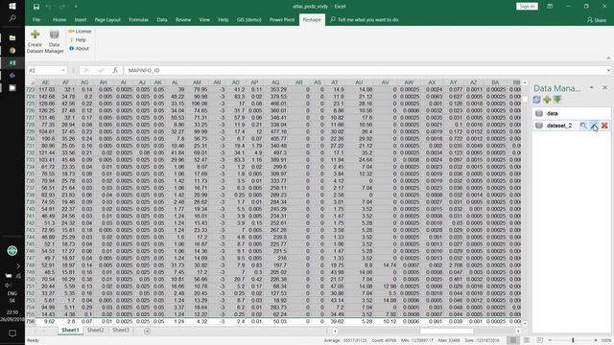Viewport: 614px width, 345px height.
Task: Select the dataset_2 entry in the Data Manager
Action: click(x=559, y=126)
